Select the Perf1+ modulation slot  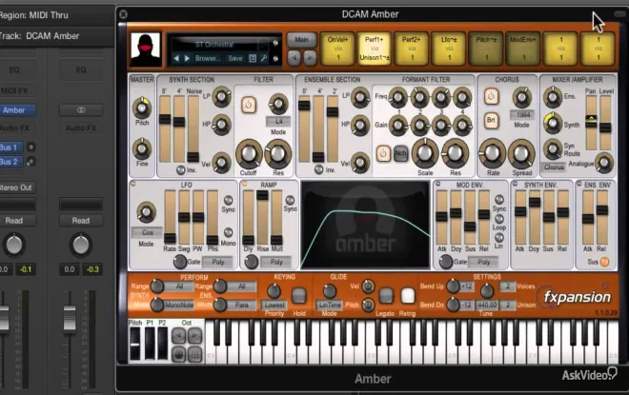click(375, 49)
